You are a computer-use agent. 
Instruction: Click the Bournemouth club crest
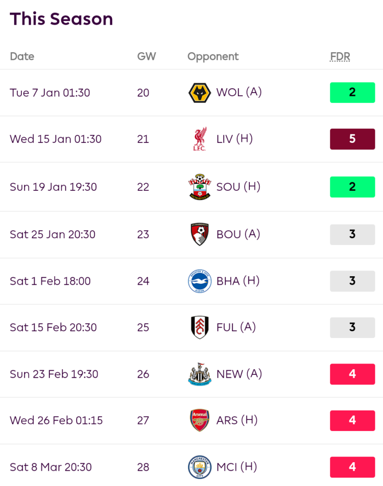[200, 234]
